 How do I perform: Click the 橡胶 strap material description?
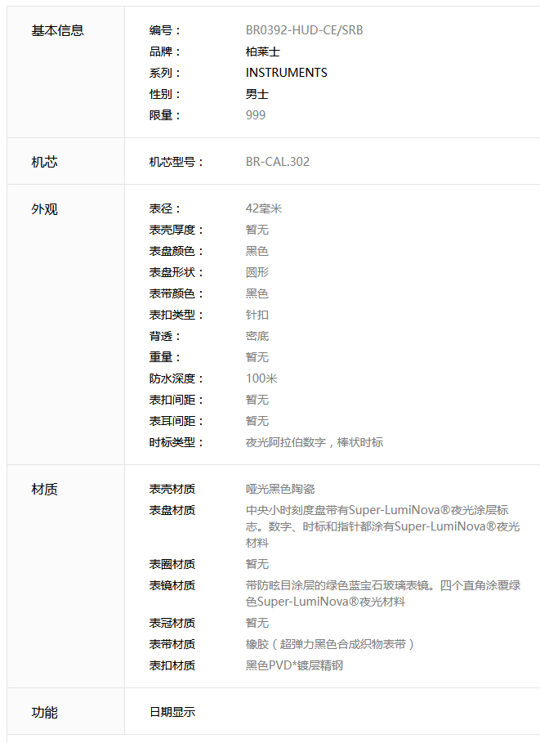[330, 644]
